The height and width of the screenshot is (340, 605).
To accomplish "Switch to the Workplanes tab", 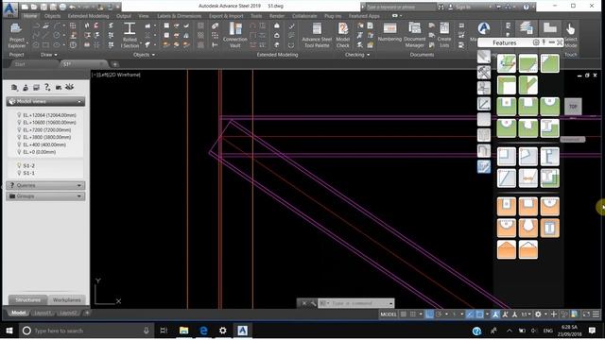I will [x=67, y=300].
